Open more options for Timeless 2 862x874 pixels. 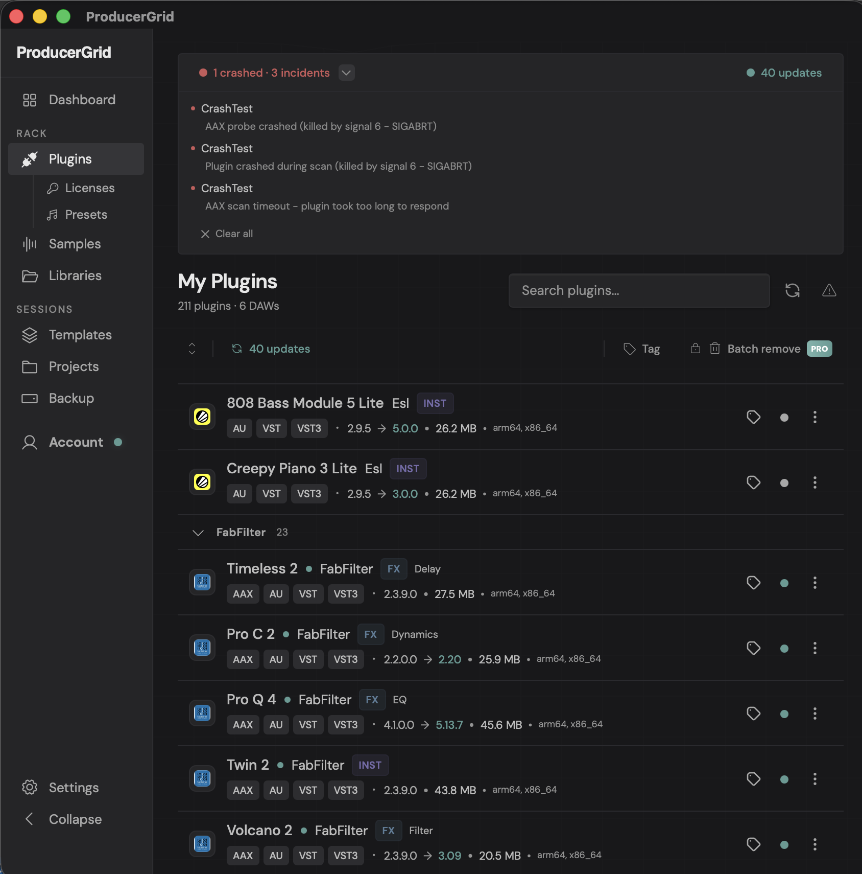815,583
